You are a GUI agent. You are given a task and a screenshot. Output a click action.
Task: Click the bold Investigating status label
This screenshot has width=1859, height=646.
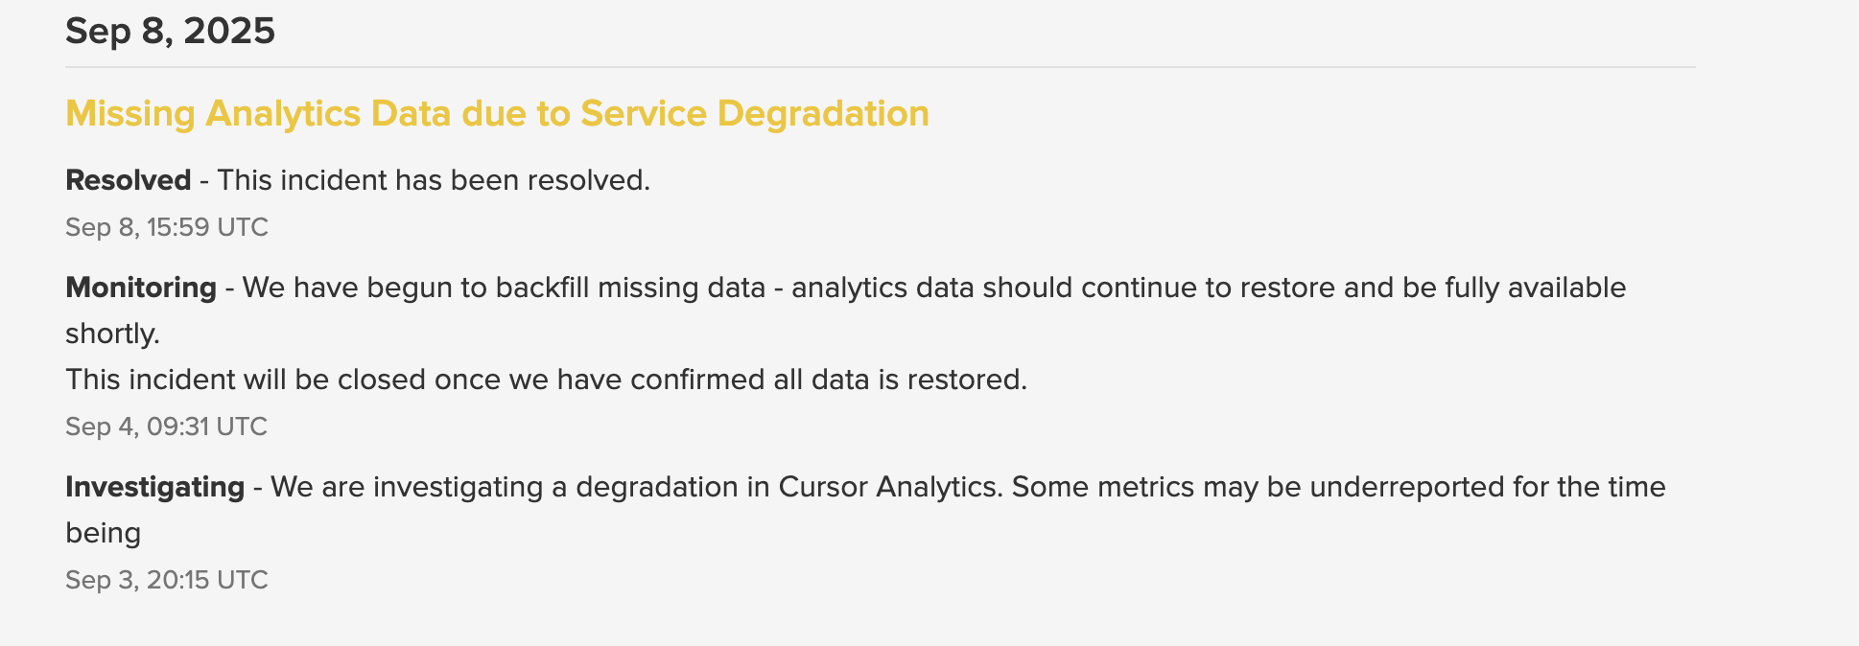coord(154,487)
